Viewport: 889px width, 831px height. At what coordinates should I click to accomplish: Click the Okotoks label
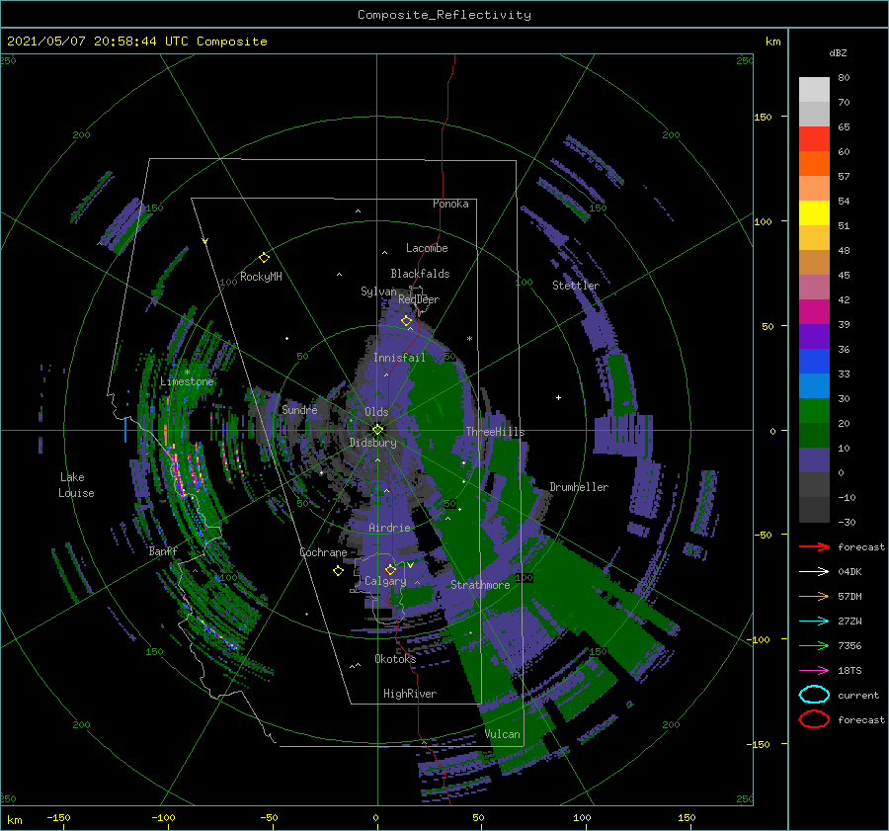(x=395, y=658)
